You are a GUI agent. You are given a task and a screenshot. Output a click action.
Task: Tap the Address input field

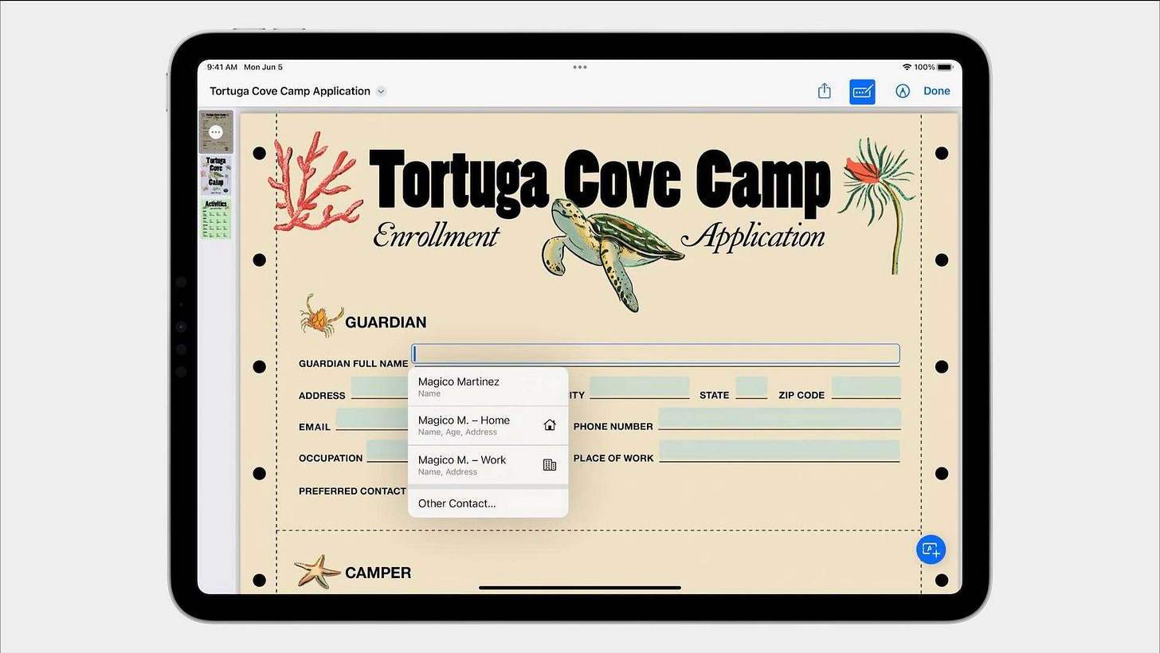coord(380,387)
